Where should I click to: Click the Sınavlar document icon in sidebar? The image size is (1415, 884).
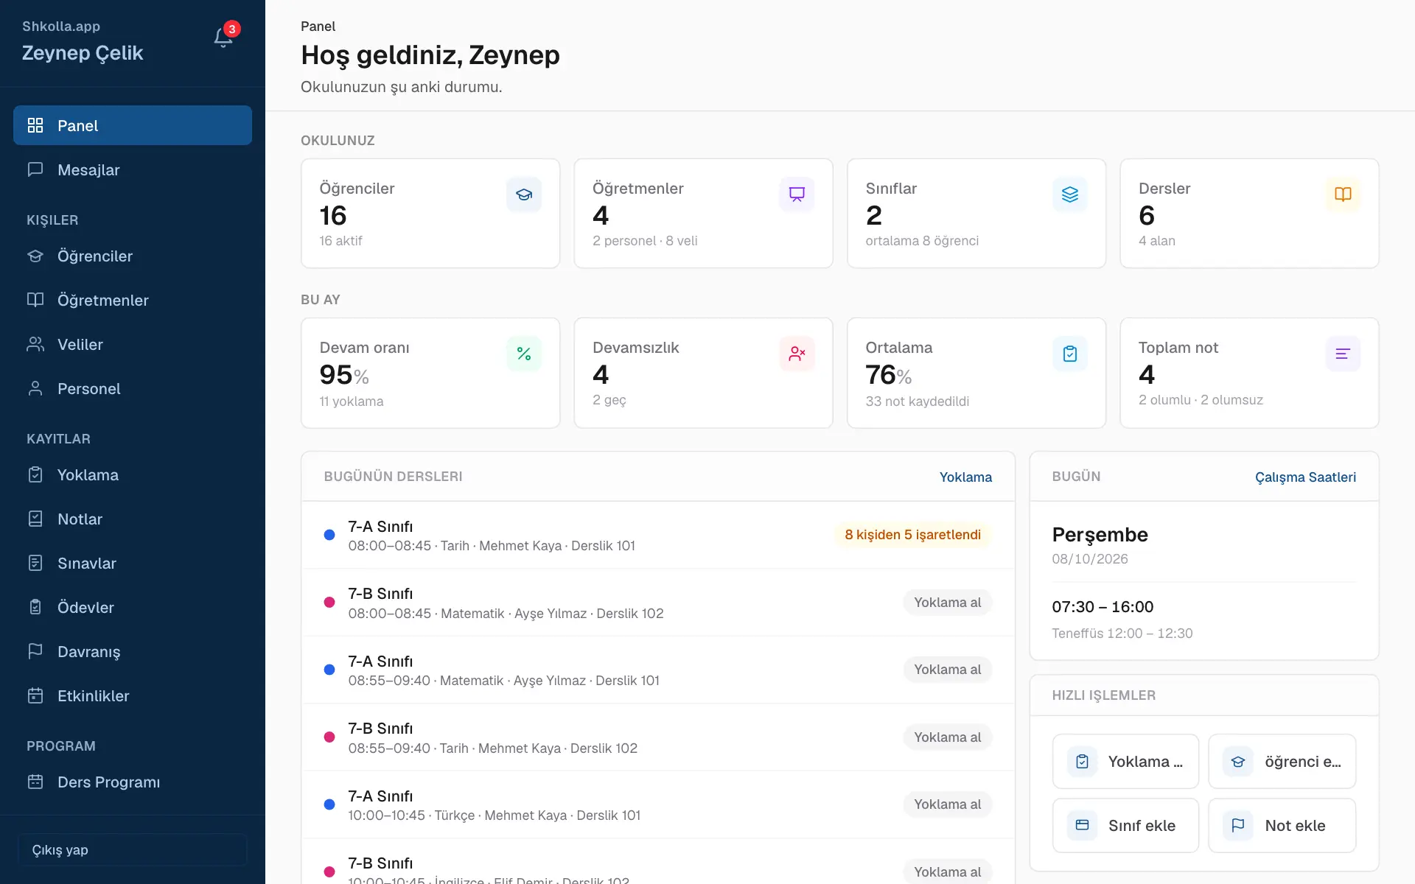[x=35, y=563]
